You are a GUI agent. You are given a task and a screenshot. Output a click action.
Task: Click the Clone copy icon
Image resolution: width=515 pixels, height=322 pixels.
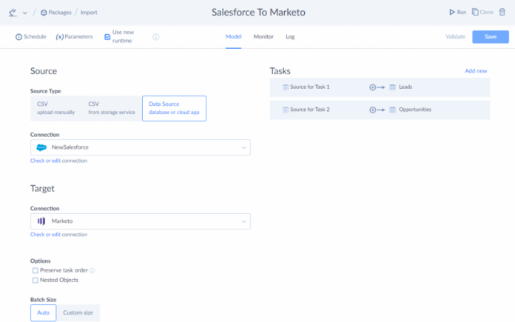(x=475, y=13)
